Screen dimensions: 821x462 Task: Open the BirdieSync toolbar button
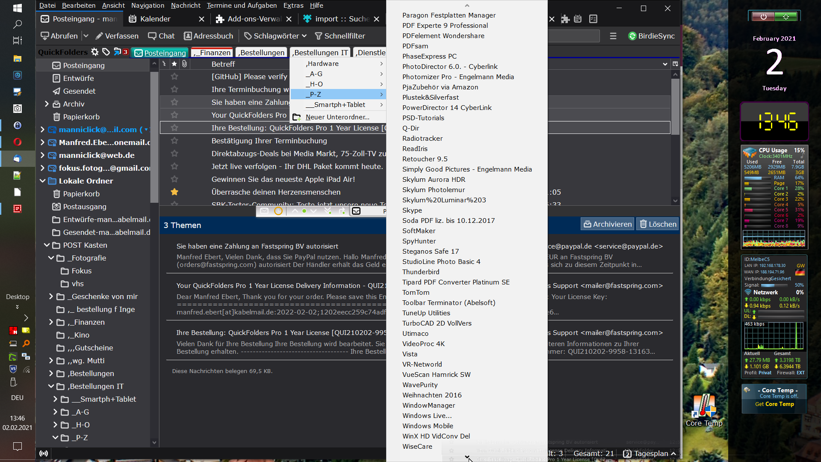651,36
